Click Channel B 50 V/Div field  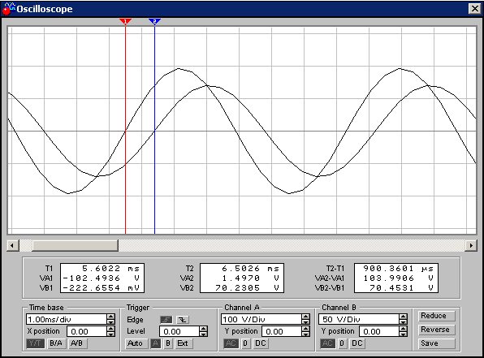(359, 319)
